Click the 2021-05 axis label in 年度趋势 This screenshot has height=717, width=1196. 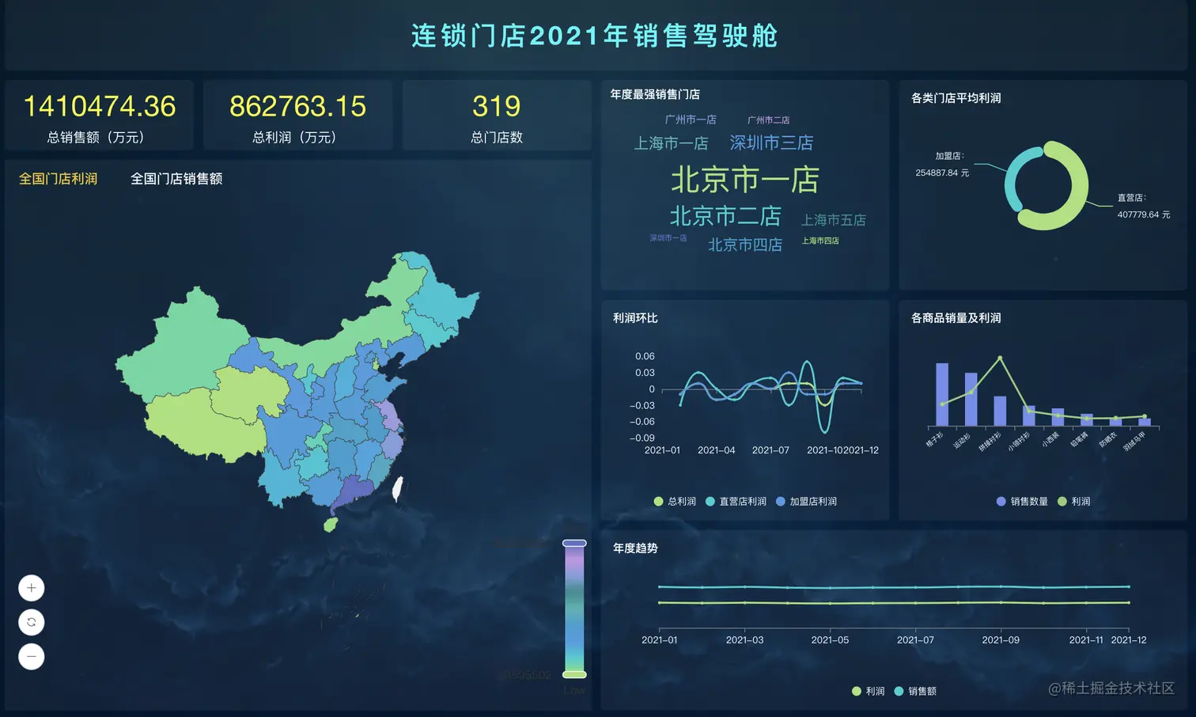[830, 640]
